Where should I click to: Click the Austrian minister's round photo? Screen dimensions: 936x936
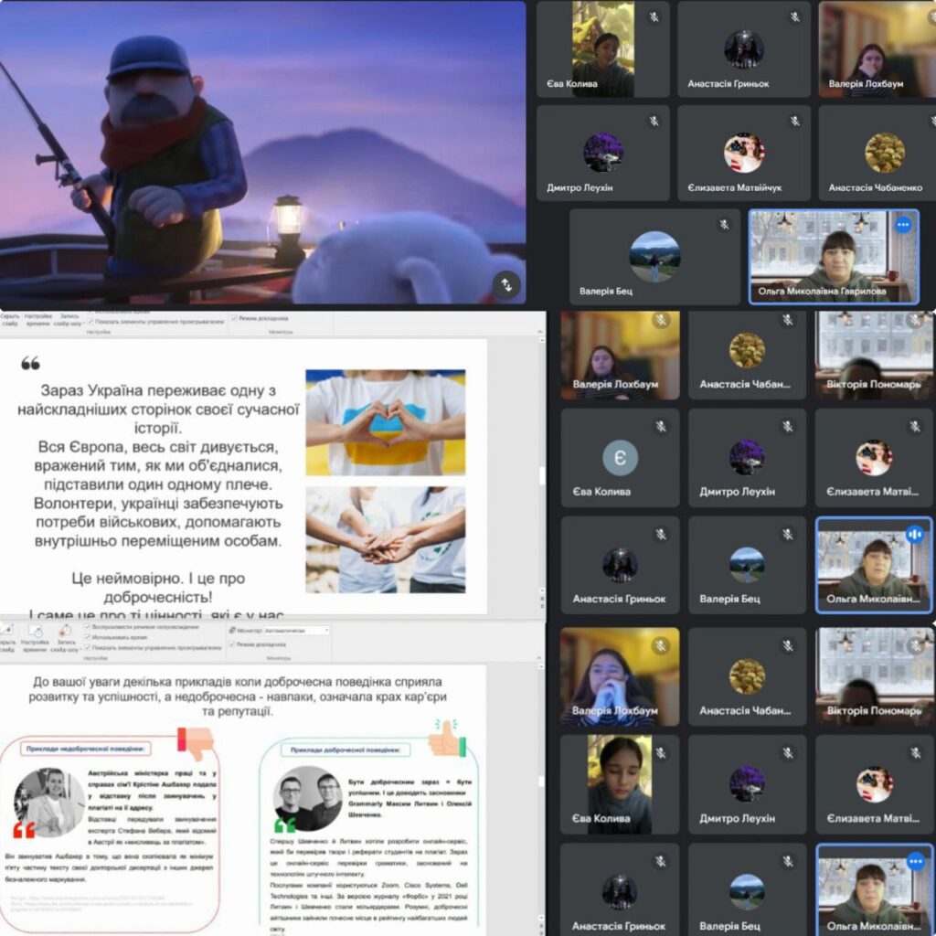tap(49, 803)
